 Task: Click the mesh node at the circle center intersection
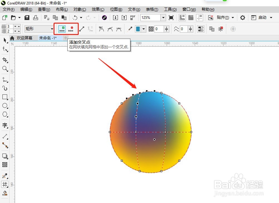(x=154, y=139)
